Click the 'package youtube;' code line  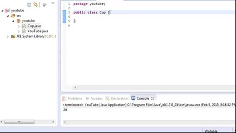89,4
